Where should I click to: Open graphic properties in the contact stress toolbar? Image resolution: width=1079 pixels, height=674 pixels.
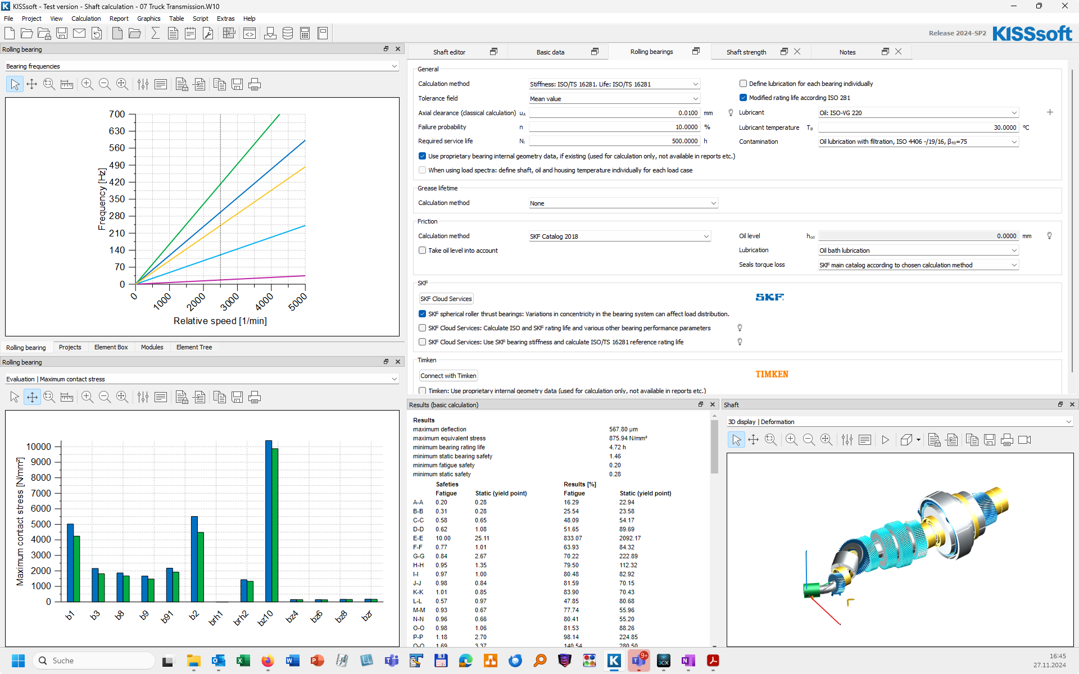pos(143,397)
